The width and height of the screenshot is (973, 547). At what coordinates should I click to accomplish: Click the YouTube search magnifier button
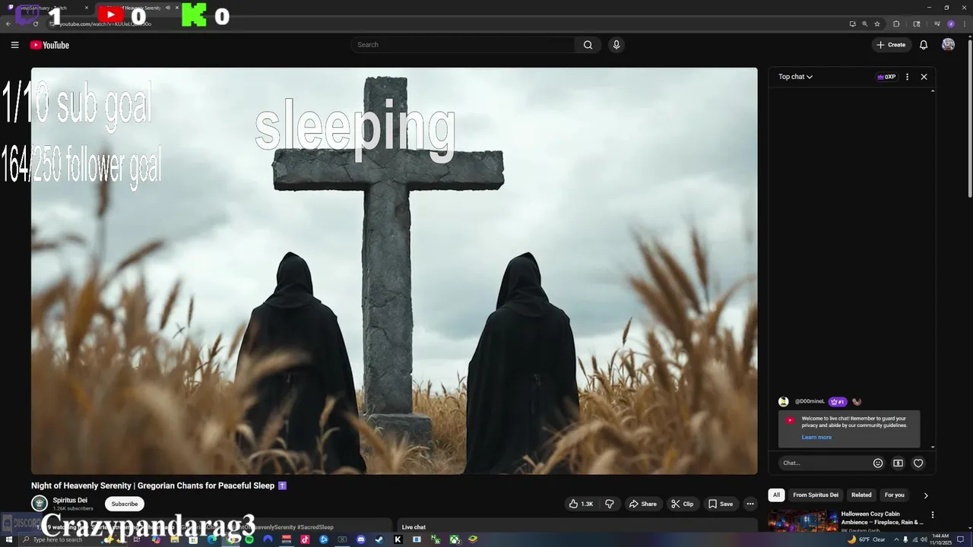[x=588, y=45]
